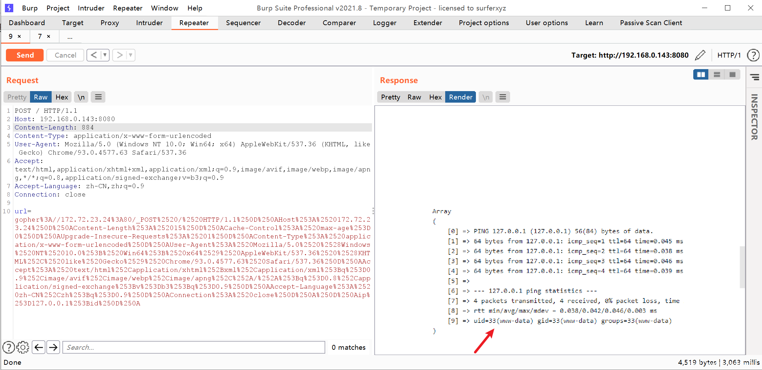Click the "0 matches" search count

[349, 347]
